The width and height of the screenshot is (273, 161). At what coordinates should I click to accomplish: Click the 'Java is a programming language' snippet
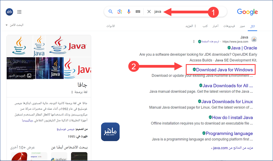coord(202,139)
